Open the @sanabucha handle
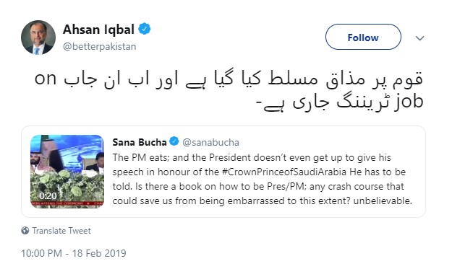This screenshot has width=452, height=269. pos(210,142)
